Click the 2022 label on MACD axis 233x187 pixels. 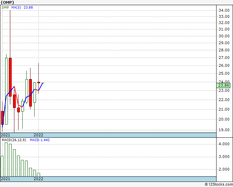38,179
